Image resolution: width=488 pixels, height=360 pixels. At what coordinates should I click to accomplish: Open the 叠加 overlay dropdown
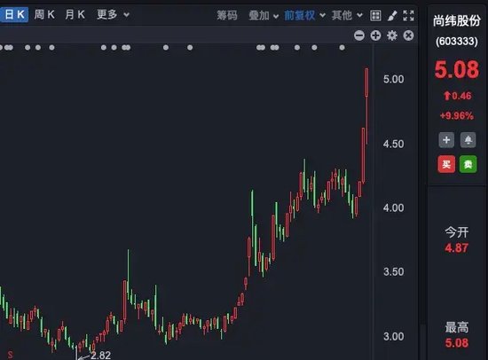coord(264,15)
